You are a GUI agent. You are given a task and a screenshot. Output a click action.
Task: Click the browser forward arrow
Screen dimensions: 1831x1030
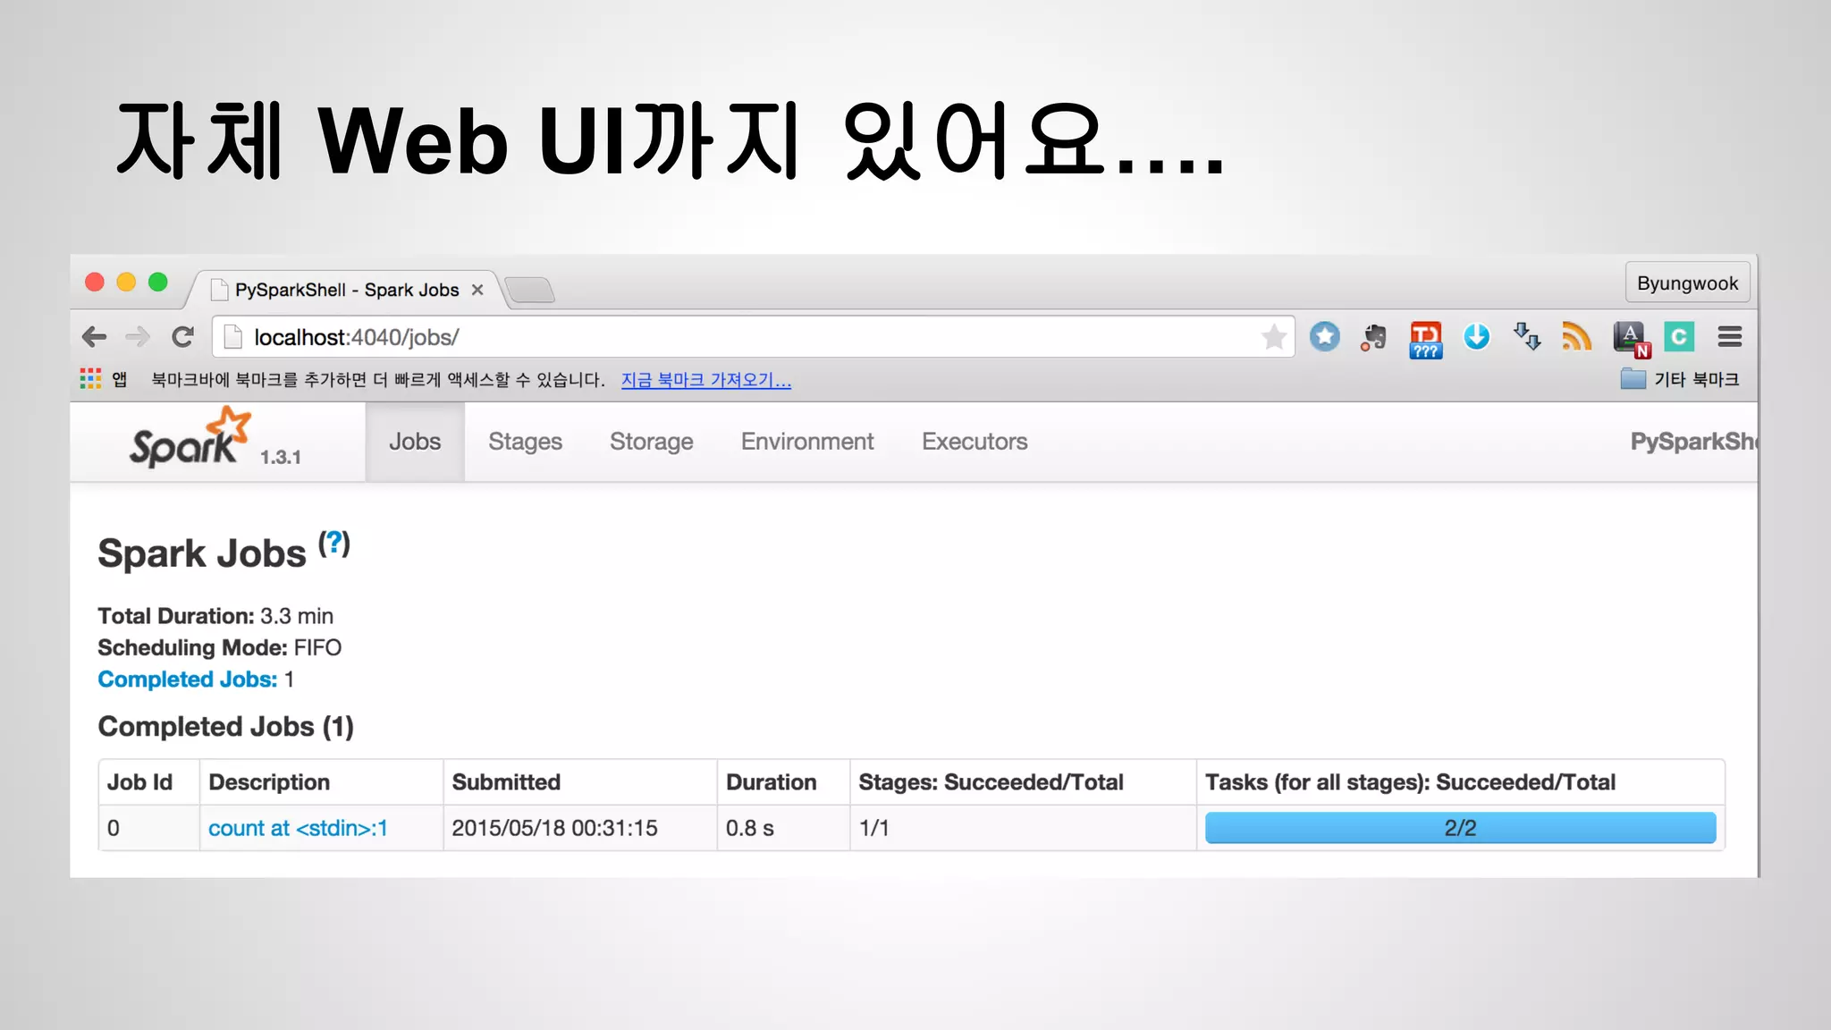click(x=138, y=337)
